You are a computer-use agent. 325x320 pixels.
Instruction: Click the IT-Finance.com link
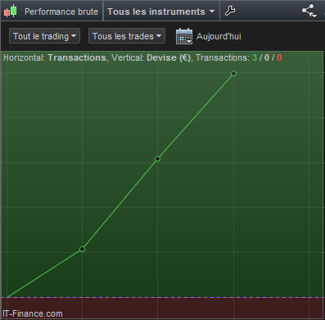click(x=33, y=313)
